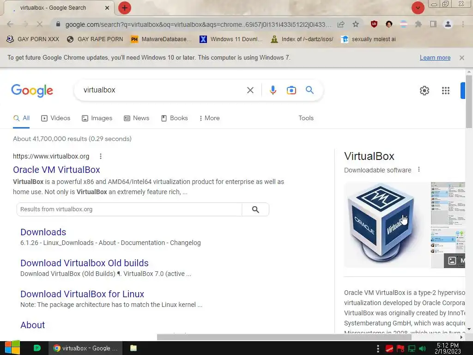Click the scroll-down arrow of the vertical scrollbar
Image resolution: width=473 pixels, height=355 pixels.
click(469, 329)
